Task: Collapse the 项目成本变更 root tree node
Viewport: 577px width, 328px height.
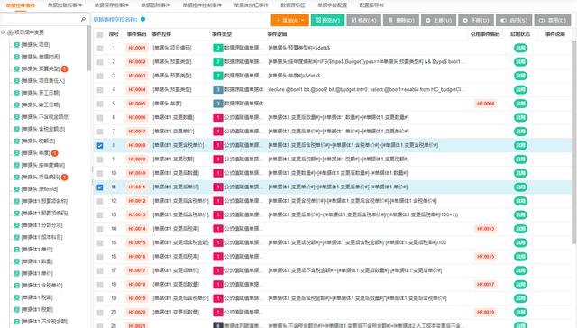Action: (x=3, y=32)
